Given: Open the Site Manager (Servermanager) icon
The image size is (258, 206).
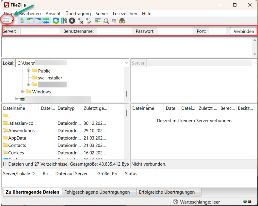Looking at the screenshot, I should click(x=6, y=21).
